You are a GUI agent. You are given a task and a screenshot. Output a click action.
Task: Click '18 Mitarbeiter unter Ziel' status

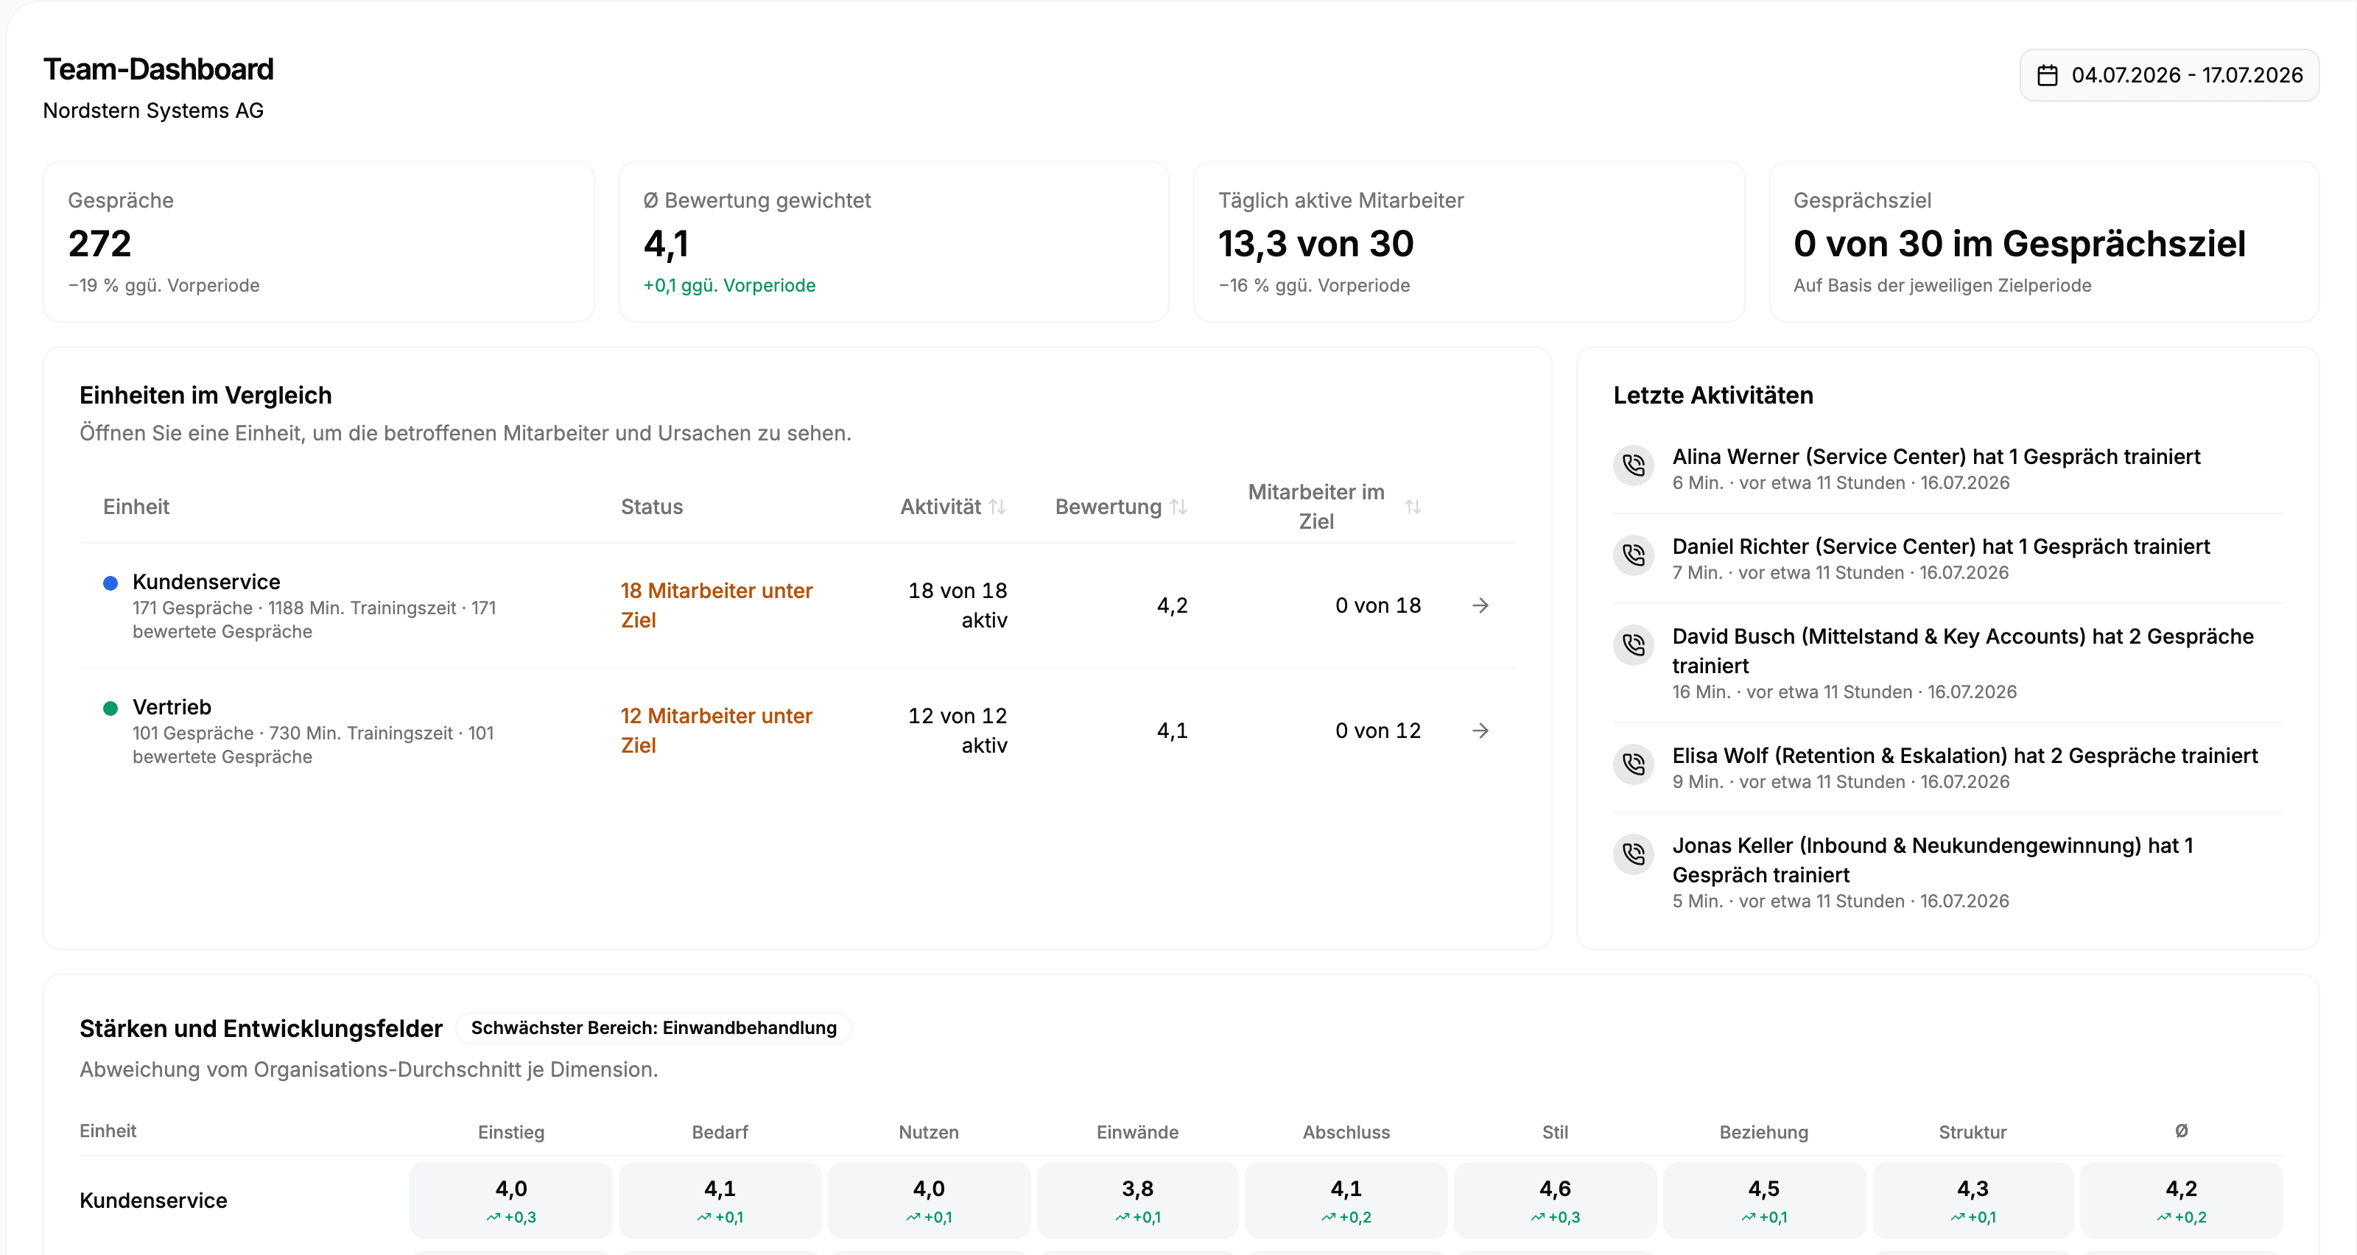[x=717, y=605]
